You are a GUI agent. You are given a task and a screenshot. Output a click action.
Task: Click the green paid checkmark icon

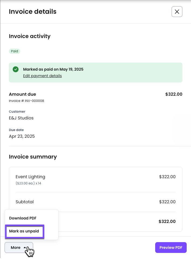tap(16, 69)
